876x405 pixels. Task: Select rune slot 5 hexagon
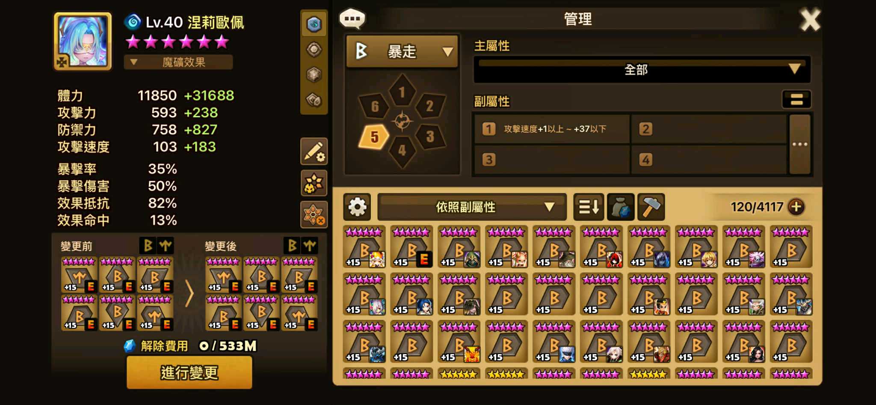coord(374,137)
